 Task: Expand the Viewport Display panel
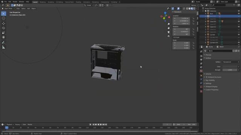(211, 87)
